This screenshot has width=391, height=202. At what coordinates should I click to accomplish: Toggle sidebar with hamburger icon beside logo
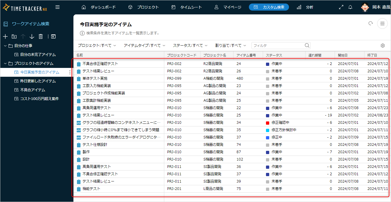(57, 7)
